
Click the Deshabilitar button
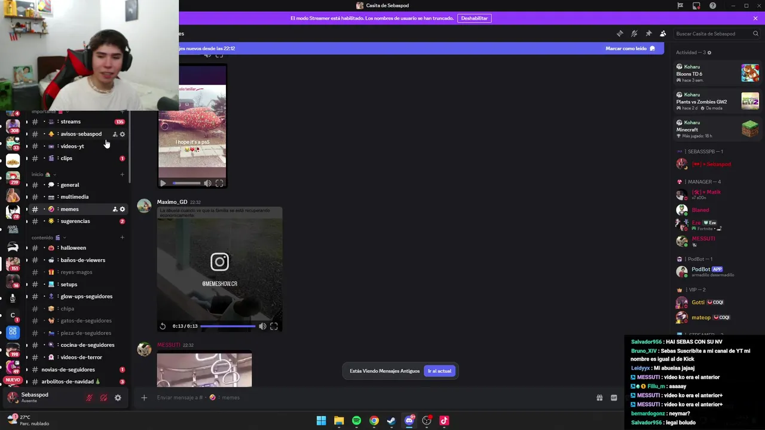point(474,18)
